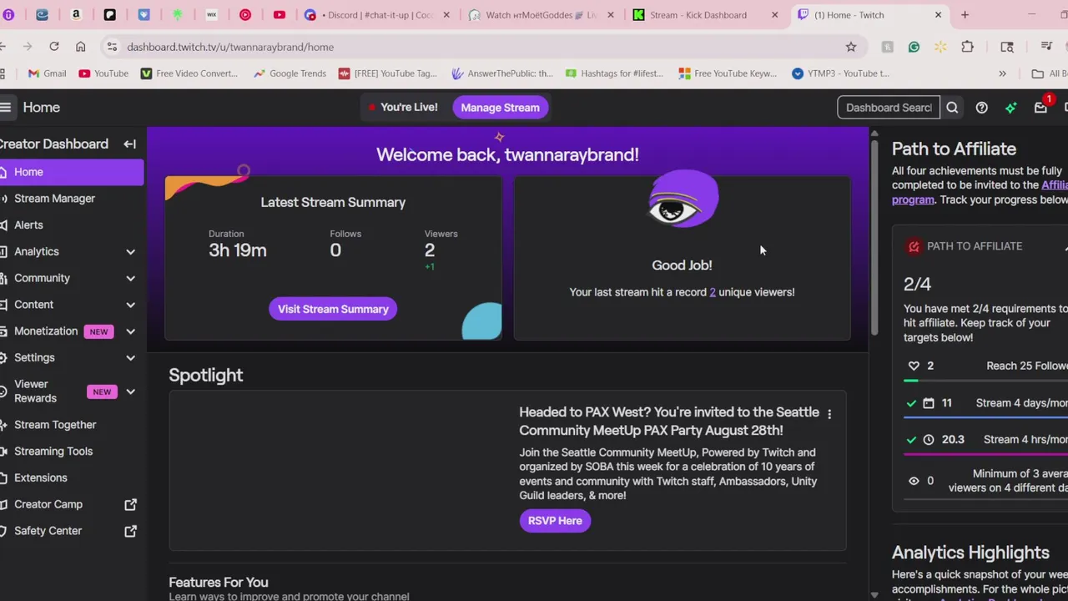Open the Hashtags for #lifestyle bookmark
Image resolution: width=1068 pixels, height=601 pixels.
click(x=614, y=73)
